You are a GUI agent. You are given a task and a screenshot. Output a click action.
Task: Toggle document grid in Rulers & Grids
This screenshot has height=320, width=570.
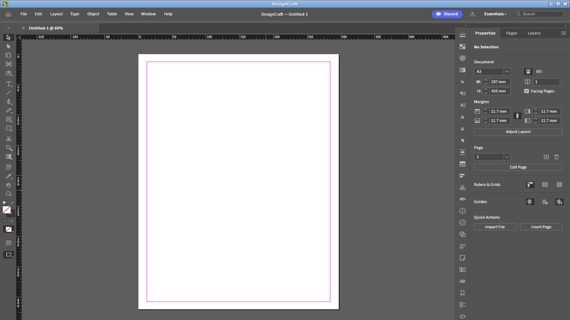click(559, 184)
